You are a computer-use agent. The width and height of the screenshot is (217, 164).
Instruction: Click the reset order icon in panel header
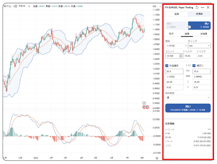197,7
